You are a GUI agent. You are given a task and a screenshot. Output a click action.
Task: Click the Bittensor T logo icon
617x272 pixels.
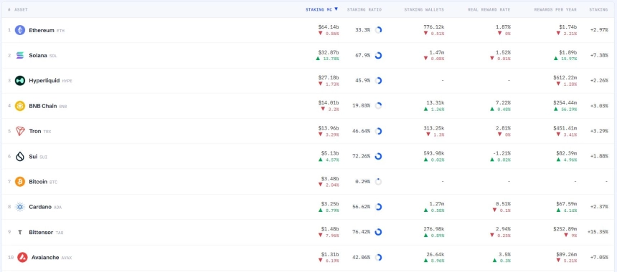[x=20, y=233]
